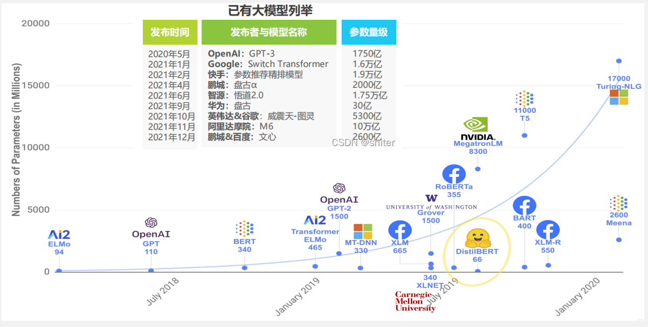The height and width of the screenshot is (327, 648).
Task: Click the dotted Google logo above T5
Action: [x=524, y=98]
